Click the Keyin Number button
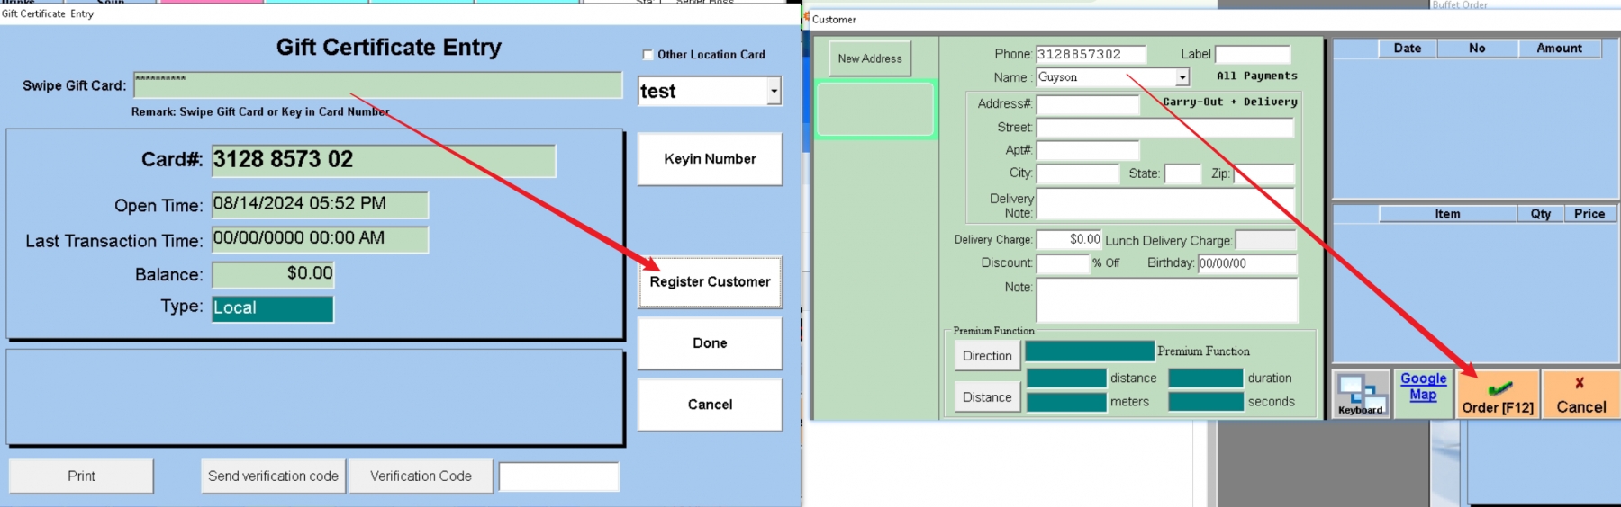 click(x=710, y=159)
